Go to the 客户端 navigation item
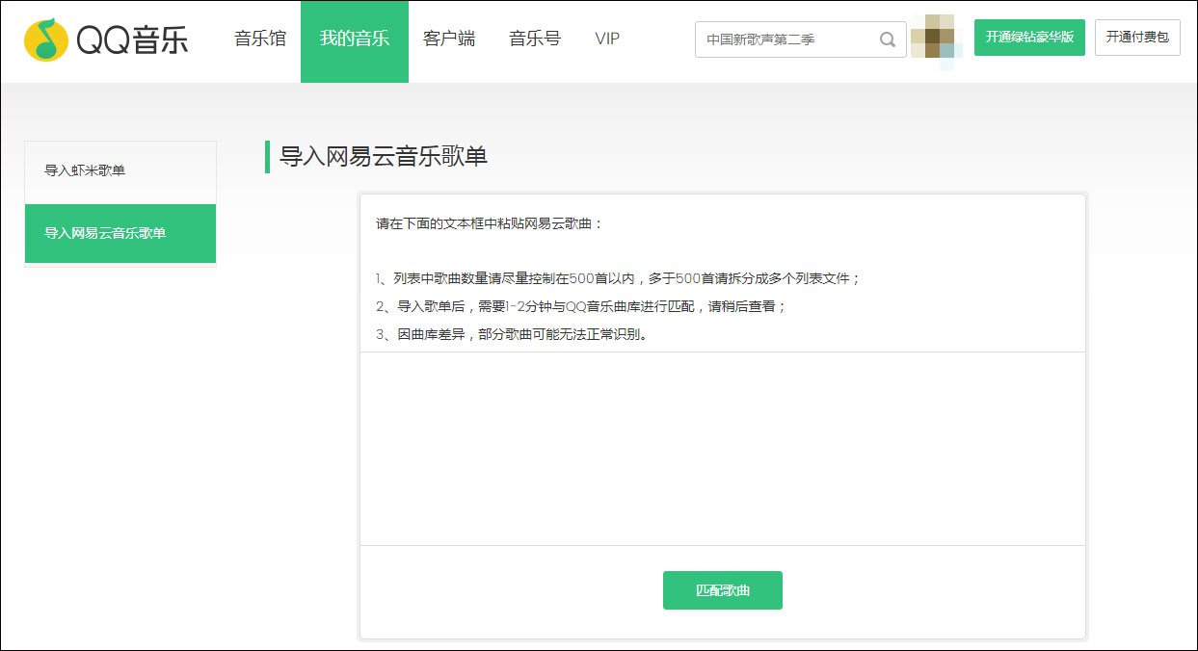Image resolution: width=1198 pixels, height=651 pixels. click(449, 39)
